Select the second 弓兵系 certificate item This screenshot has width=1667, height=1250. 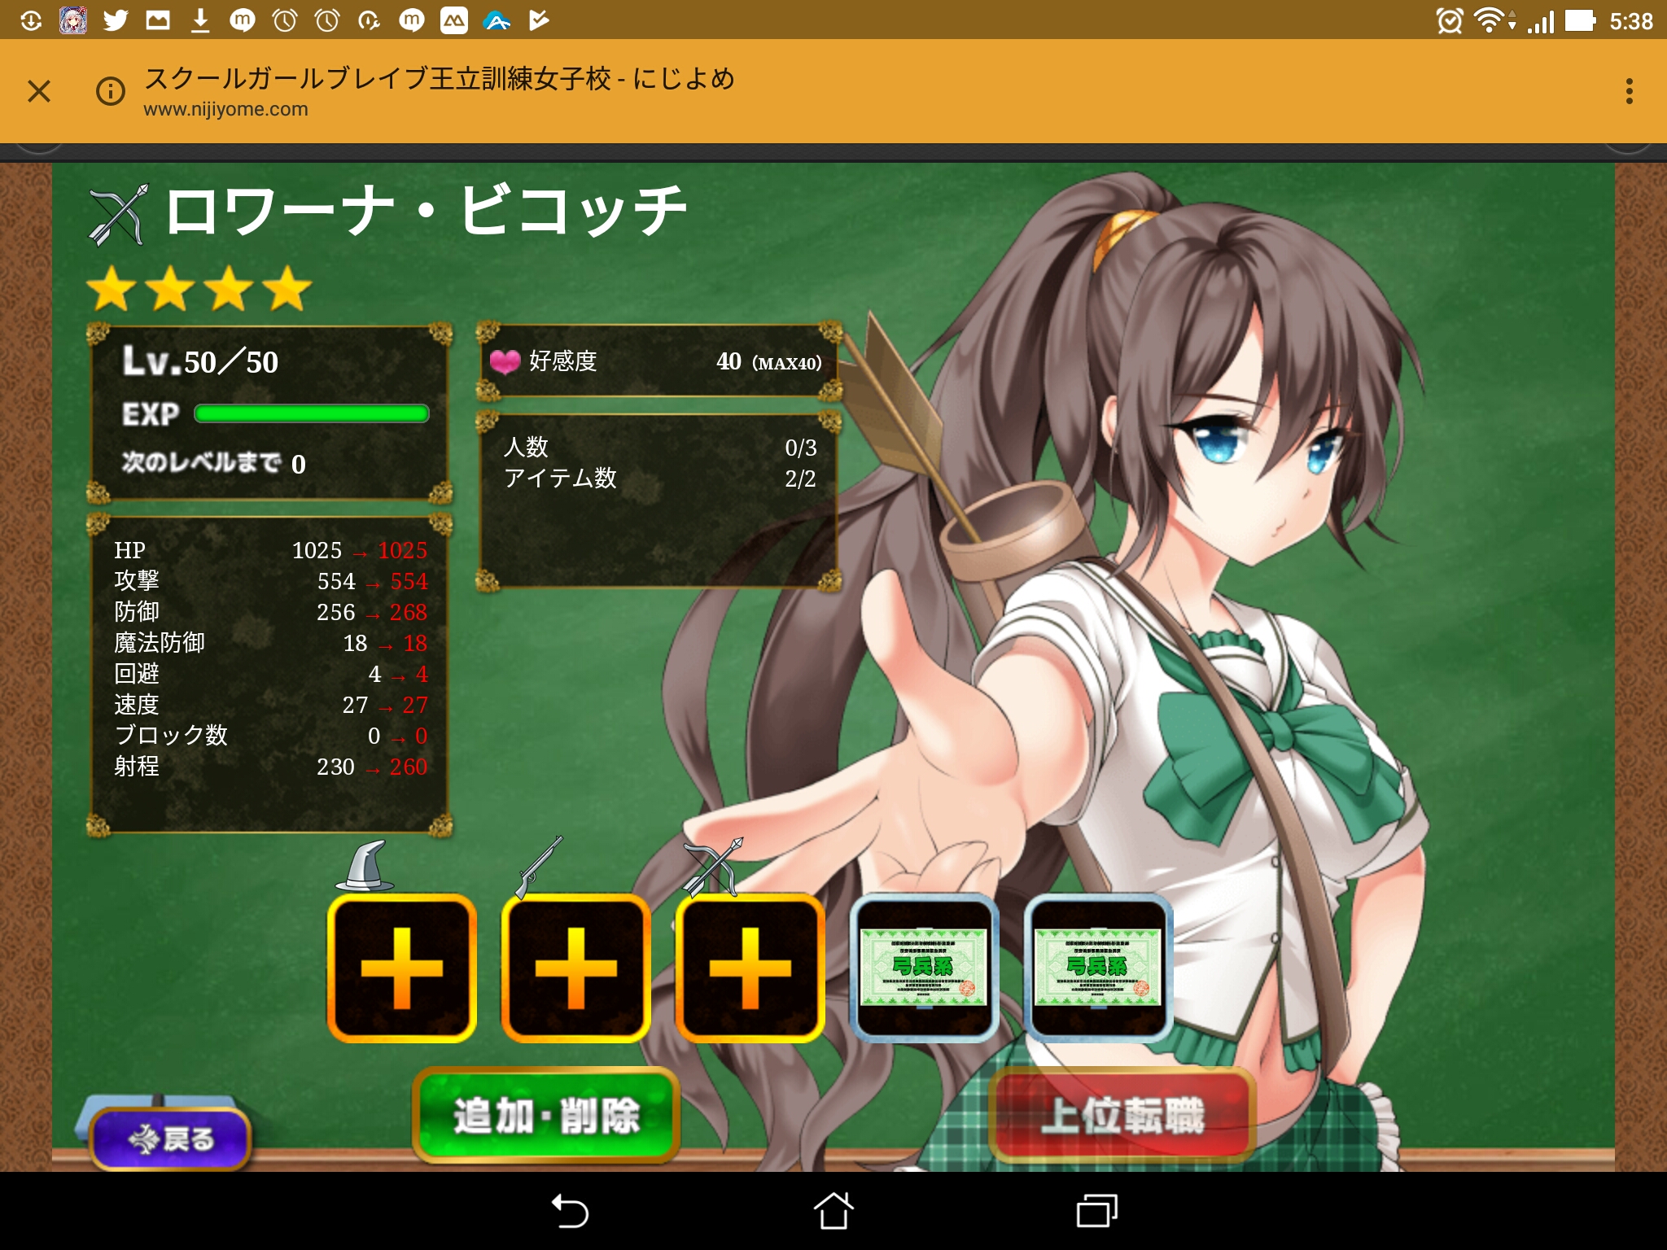[x=1097, y=968]
